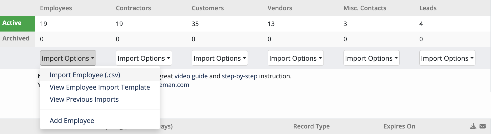The width and height of the screenshot is (491, 134).
Task: Follow the step-by-step instruction link
Action: click(239, 76)
